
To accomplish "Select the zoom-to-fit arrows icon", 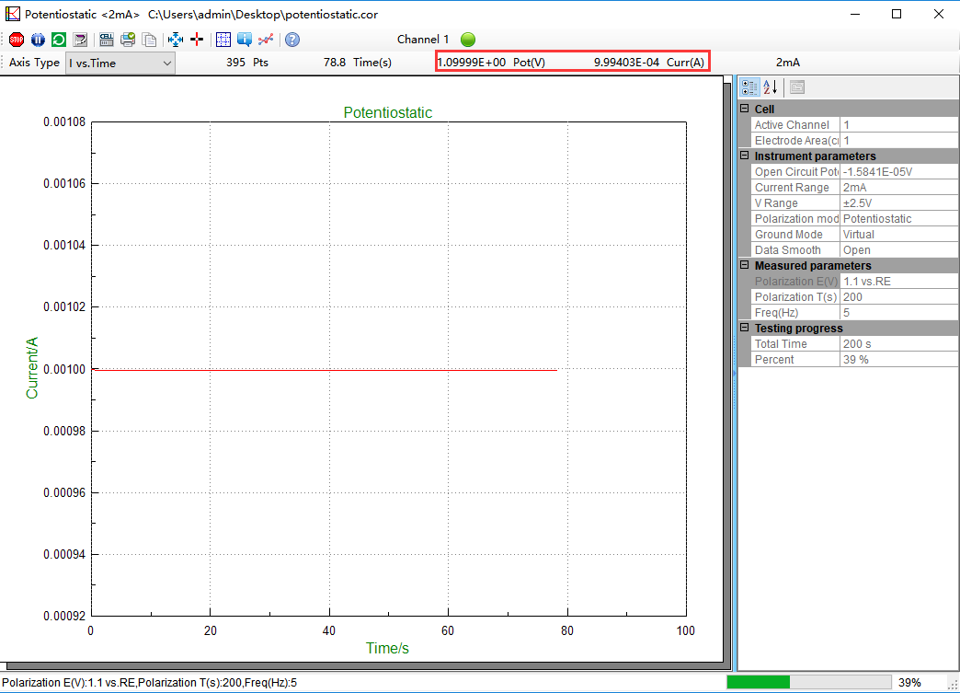I will (x=176, y=40).
